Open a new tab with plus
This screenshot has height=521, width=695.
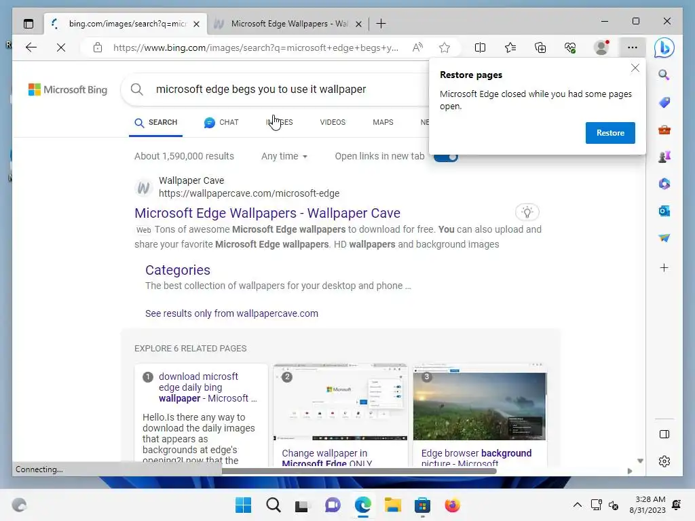pos(381,24)
